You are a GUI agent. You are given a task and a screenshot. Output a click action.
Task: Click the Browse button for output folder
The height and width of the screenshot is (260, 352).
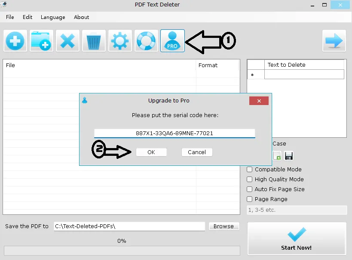pyautogui.click(x=223, y=226)
